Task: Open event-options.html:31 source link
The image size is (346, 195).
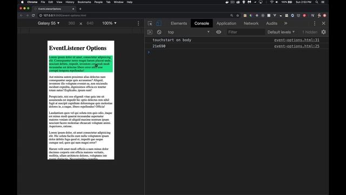Action: tap(297, 40)
